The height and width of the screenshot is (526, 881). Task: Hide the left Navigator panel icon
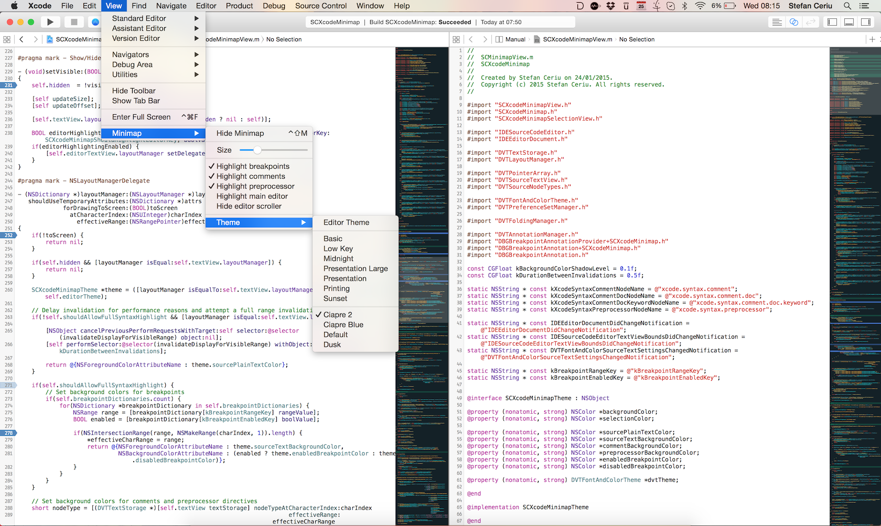tap(832, 22)
